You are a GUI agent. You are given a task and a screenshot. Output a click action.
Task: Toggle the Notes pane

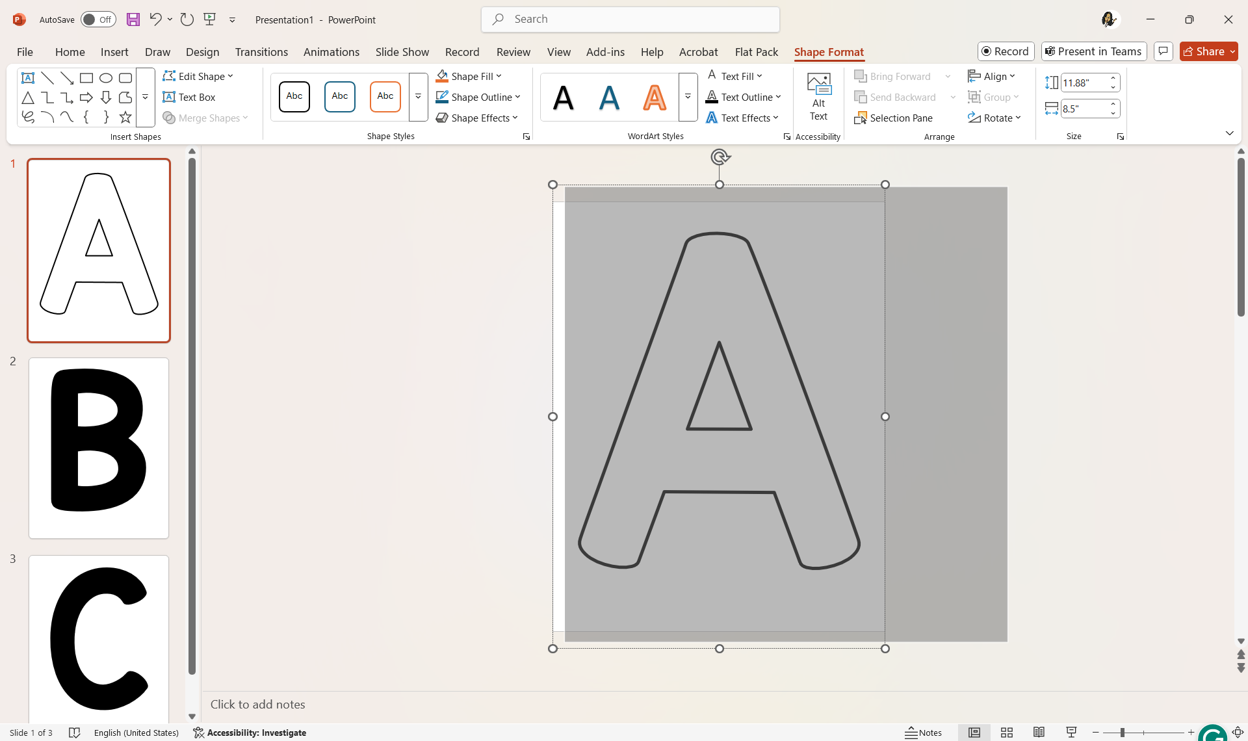924,732
